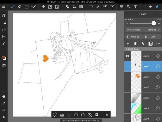Select the Hand pan tool
The height and width of the screenshot is (122, 162).
(x=4, y=96)
